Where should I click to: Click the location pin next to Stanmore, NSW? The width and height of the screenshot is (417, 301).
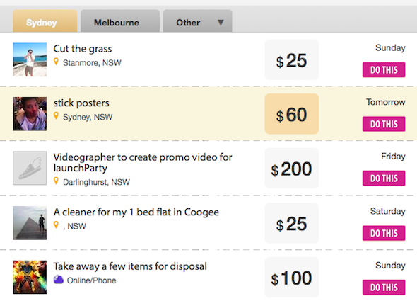point(56,62)
